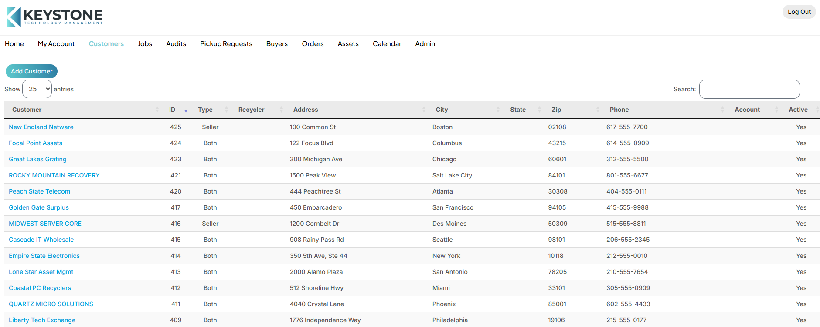Open the New England Netware customer link
Viewport: 820px width, 327px height.
coord(41,127)
